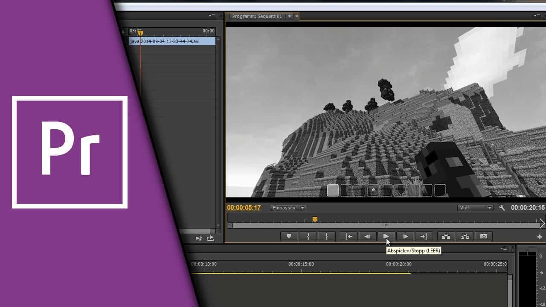Open the Program panel menu
Viewport: 546px width, 307px height.
[537, 16]
